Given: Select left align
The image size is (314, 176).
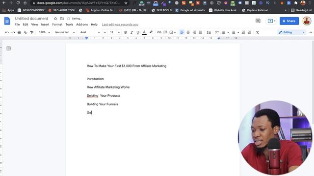Looking at the screenshot, I should 182,32.
